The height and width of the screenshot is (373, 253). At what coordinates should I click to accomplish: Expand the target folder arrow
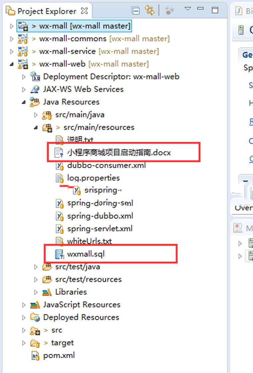click(24, 343)
